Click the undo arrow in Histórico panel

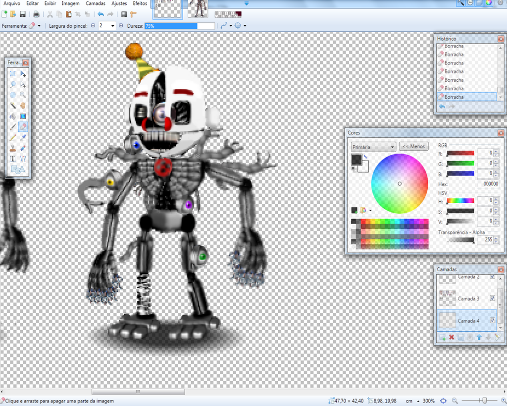[x=442, y=106]
